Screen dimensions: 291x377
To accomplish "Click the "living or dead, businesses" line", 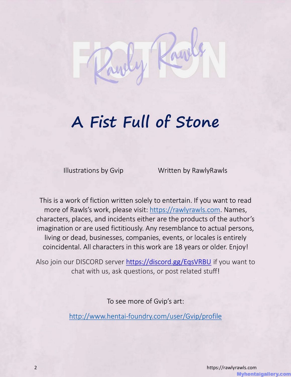I will point(145,238).
